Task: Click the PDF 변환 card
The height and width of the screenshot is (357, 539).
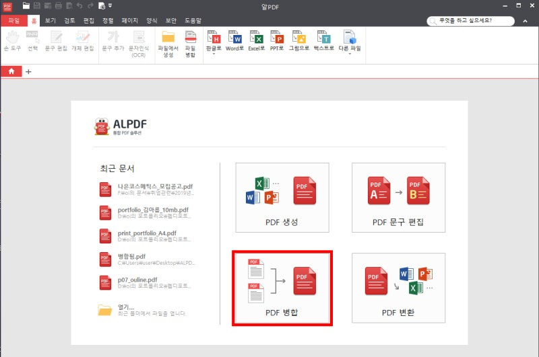Action: (398, 288)
